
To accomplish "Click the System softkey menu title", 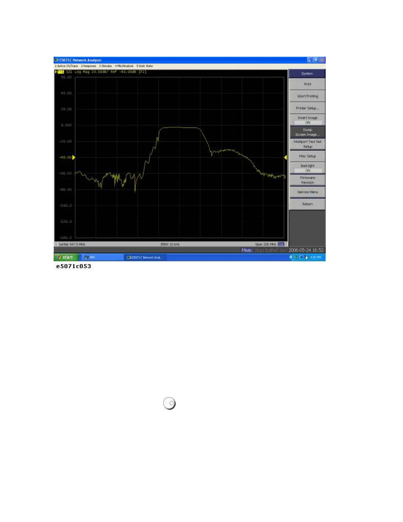I will pos(307,73).
